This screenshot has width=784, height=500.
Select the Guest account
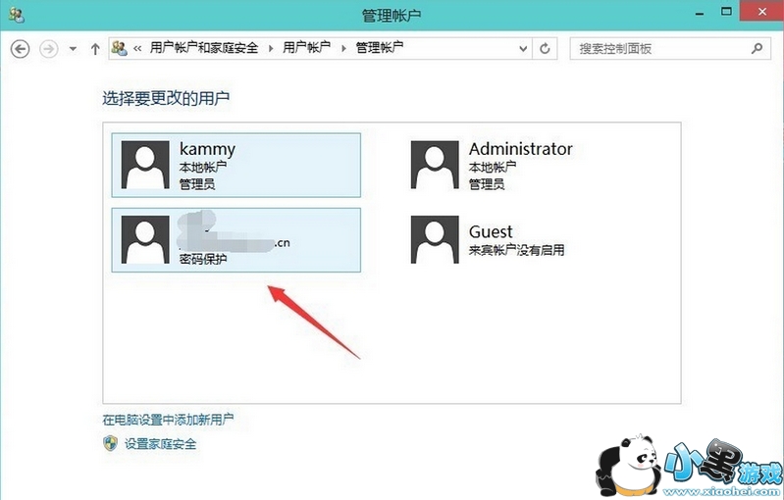click(525, 240)
